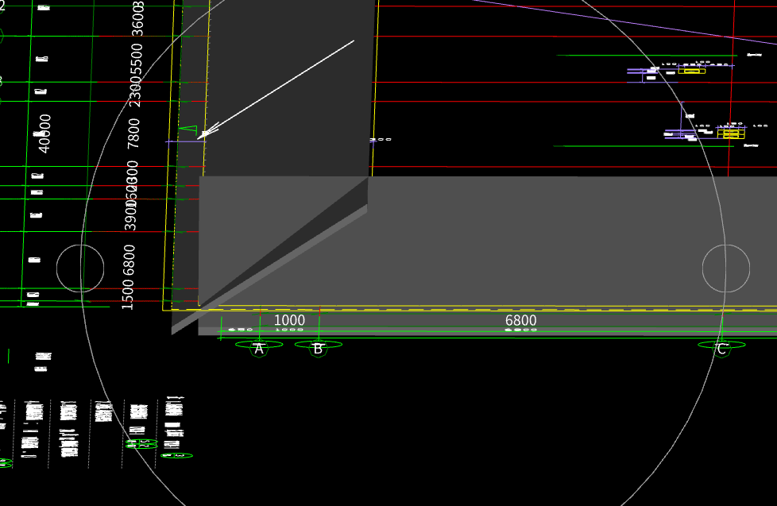Viewport: 777px width, 506px height.
Task: Click the horizontal 6800 dimension between B and C
Action: click(521, 320)
